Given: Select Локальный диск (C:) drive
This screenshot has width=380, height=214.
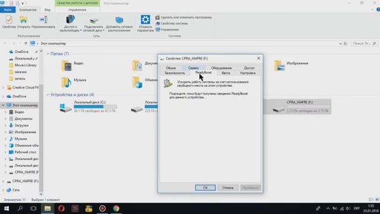Looking at the screenshot, I should point(88,107).
